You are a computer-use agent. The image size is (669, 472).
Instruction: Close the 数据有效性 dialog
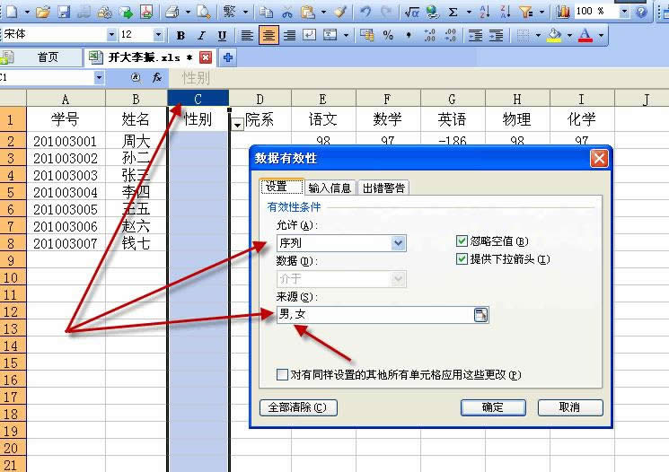(599, 159)
